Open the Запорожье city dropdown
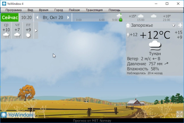The width and height of the screenshot is (184, 123). tap(174, 25)
